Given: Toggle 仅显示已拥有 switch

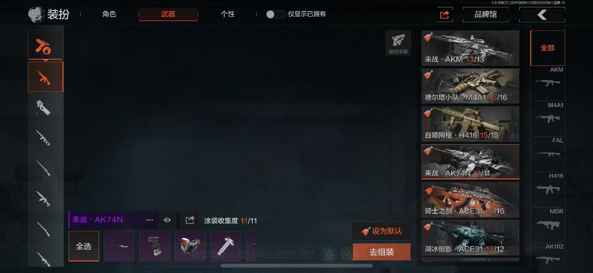Looking at the screenshot, I should click(x=276, y=14).
